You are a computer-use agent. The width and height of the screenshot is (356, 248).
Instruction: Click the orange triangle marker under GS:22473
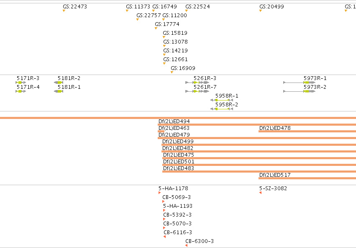pos(64,11)
